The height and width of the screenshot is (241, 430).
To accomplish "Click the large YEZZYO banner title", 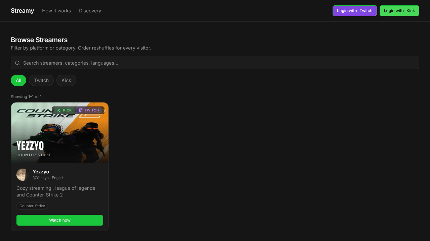I will click(x=30, y=146).
